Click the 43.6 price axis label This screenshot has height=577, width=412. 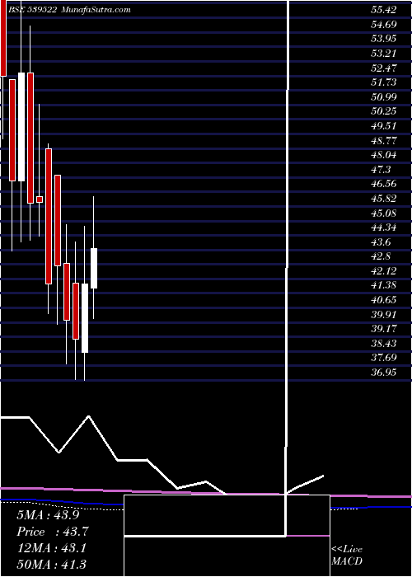381,242
